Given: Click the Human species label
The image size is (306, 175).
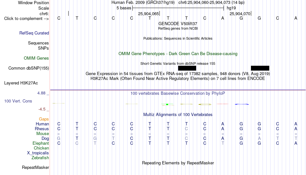Looking at the screenshot, I should [42, 124].
